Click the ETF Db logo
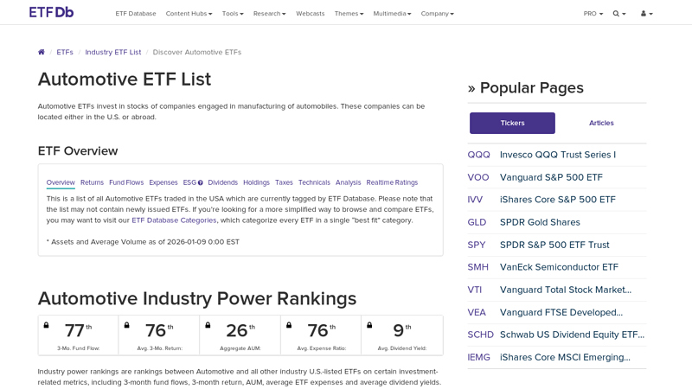This screenshot has width=692, height=389. point(51,12)
